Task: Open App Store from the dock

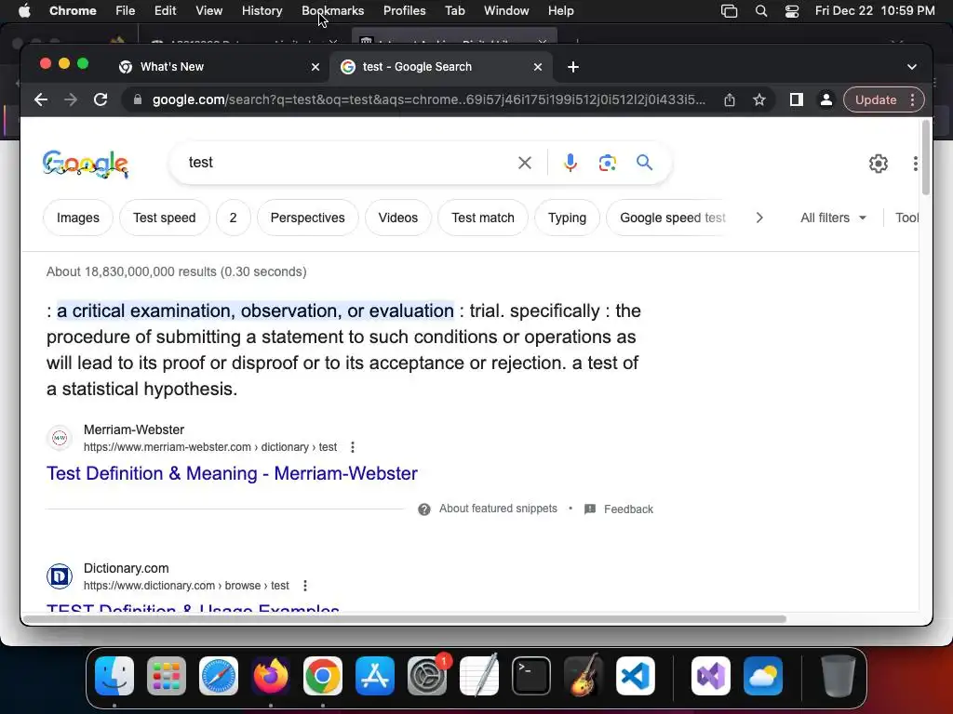Action: coord(375,676)
